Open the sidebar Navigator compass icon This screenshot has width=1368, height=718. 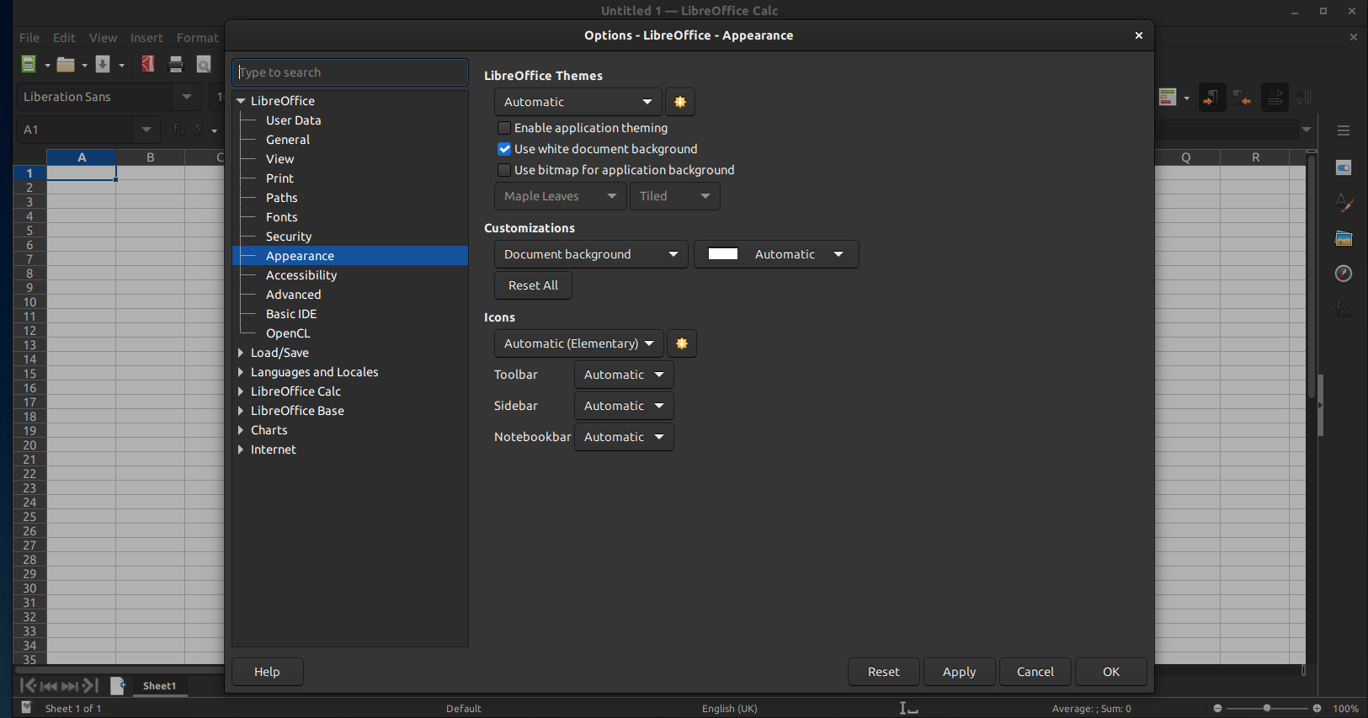point(1344,274)
